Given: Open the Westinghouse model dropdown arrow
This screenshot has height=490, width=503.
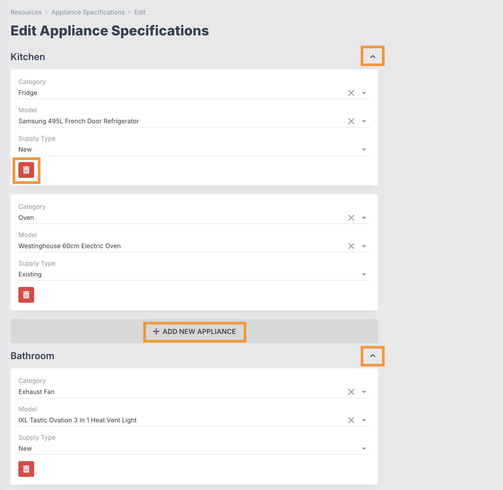Looking at the screenshot, I should 364,246.
